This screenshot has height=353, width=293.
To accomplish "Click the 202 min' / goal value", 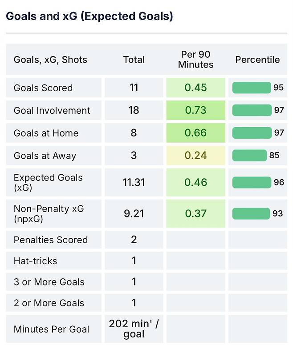I will tap(134, 329).
